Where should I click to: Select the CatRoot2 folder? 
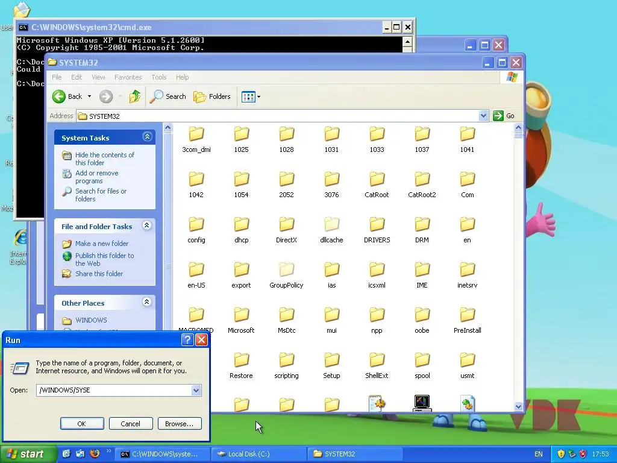coord(422,184)
